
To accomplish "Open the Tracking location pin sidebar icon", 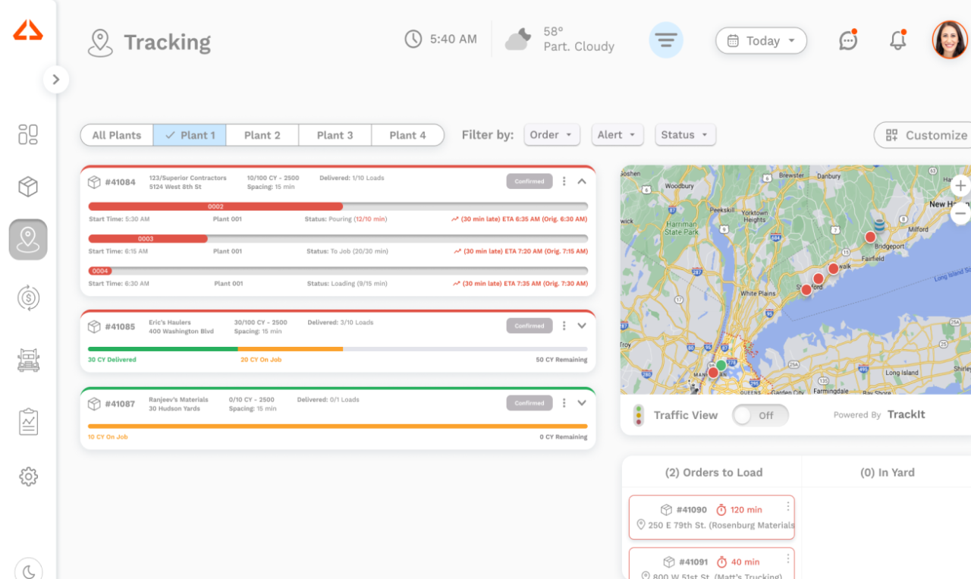I will (x=28, y=239).
